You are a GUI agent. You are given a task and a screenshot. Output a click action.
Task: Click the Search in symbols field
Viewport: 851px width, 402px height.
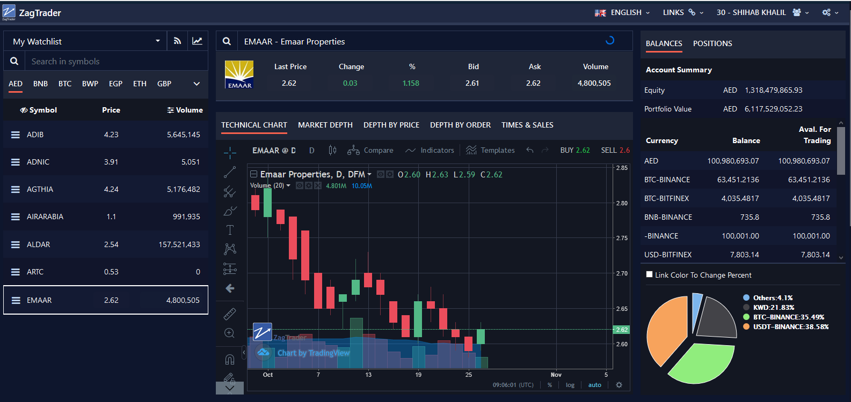(x=117, y=61)
